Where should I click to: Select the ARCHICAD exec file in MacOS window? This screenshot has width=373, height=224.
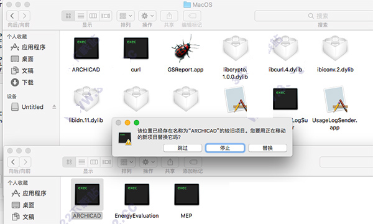86,49
